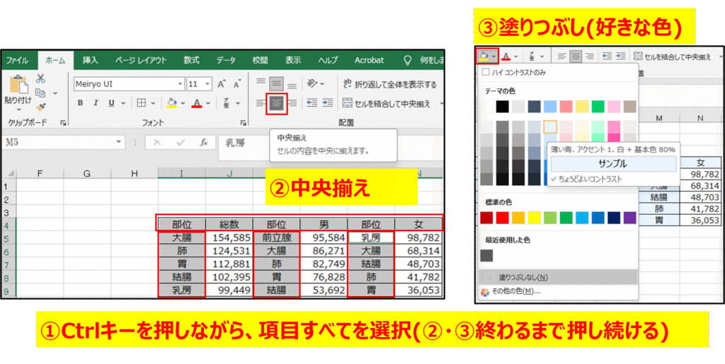Select the cell containing 前立腺
Image resolution: width=725 pixels, height=364 pixels.
point(276,238)
